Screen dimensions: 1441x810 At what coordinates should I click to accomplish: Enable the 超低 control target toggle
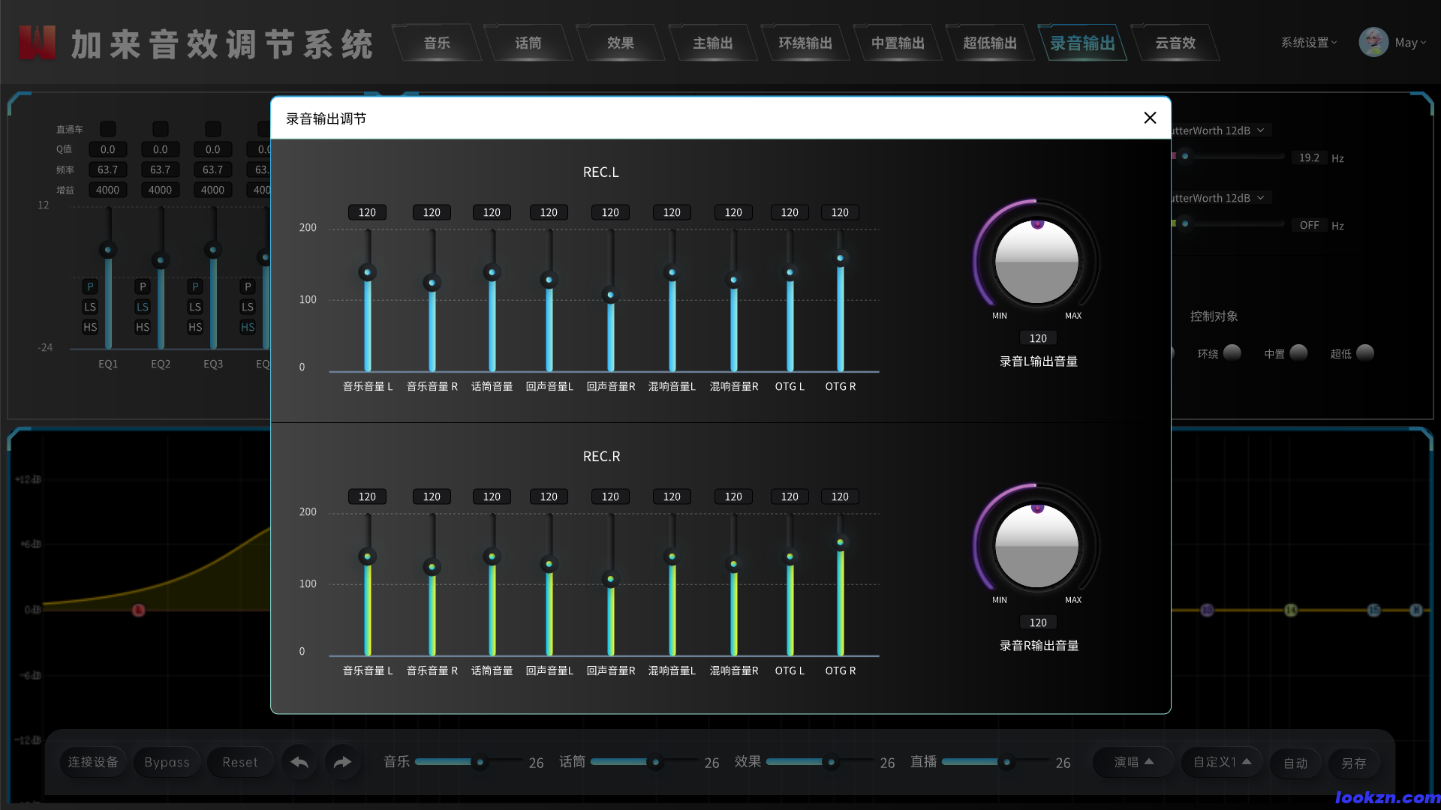(1365, 352)
